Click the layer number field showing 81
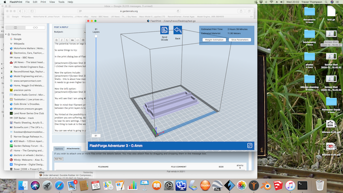 96,136
